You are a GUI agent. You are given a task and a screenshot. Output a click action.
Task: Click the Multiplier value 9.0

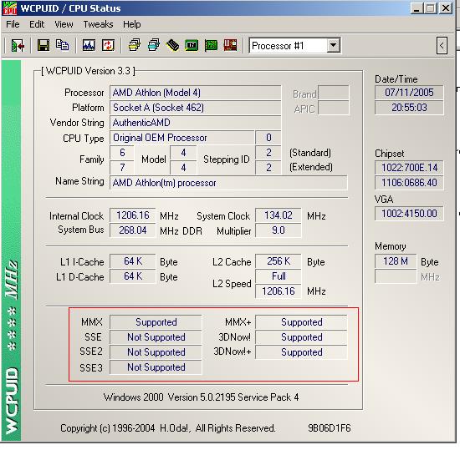click(279, 230)
